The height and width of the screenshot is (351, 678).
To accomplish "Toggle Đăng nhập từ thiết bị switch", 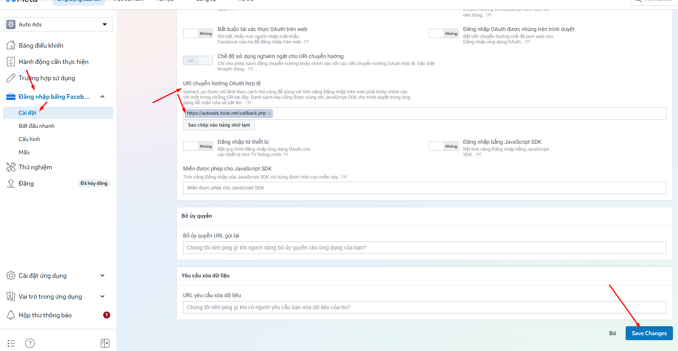I will coord(198,146).
